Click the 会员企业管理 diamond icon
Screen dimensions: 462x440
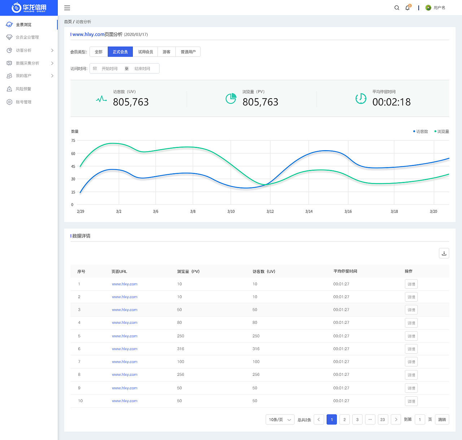coord(9,37)
